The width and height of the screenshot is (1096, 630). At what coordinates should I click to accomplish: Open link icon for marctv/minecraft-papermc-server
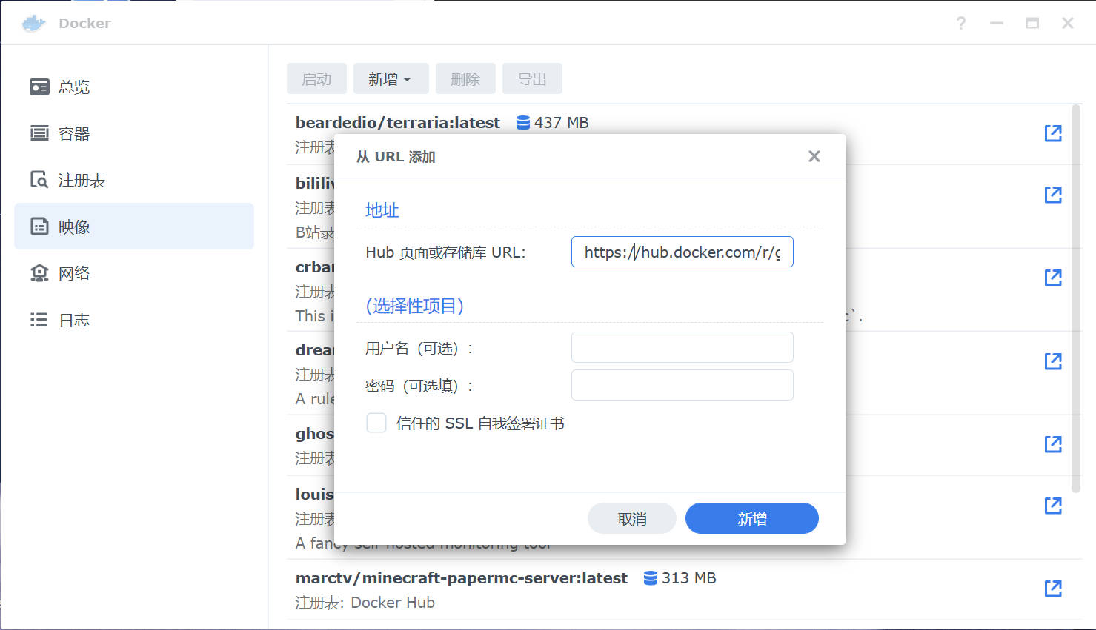1053,589
